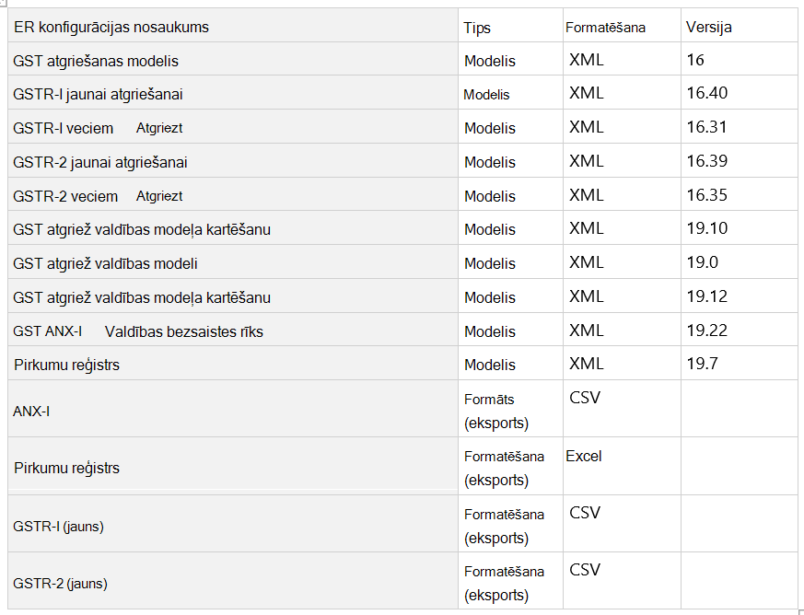Screen dimensions: 804x615
Task: Click the 'GSTR-2 (jauns)' cell
Action: click(x=60, y=583)
